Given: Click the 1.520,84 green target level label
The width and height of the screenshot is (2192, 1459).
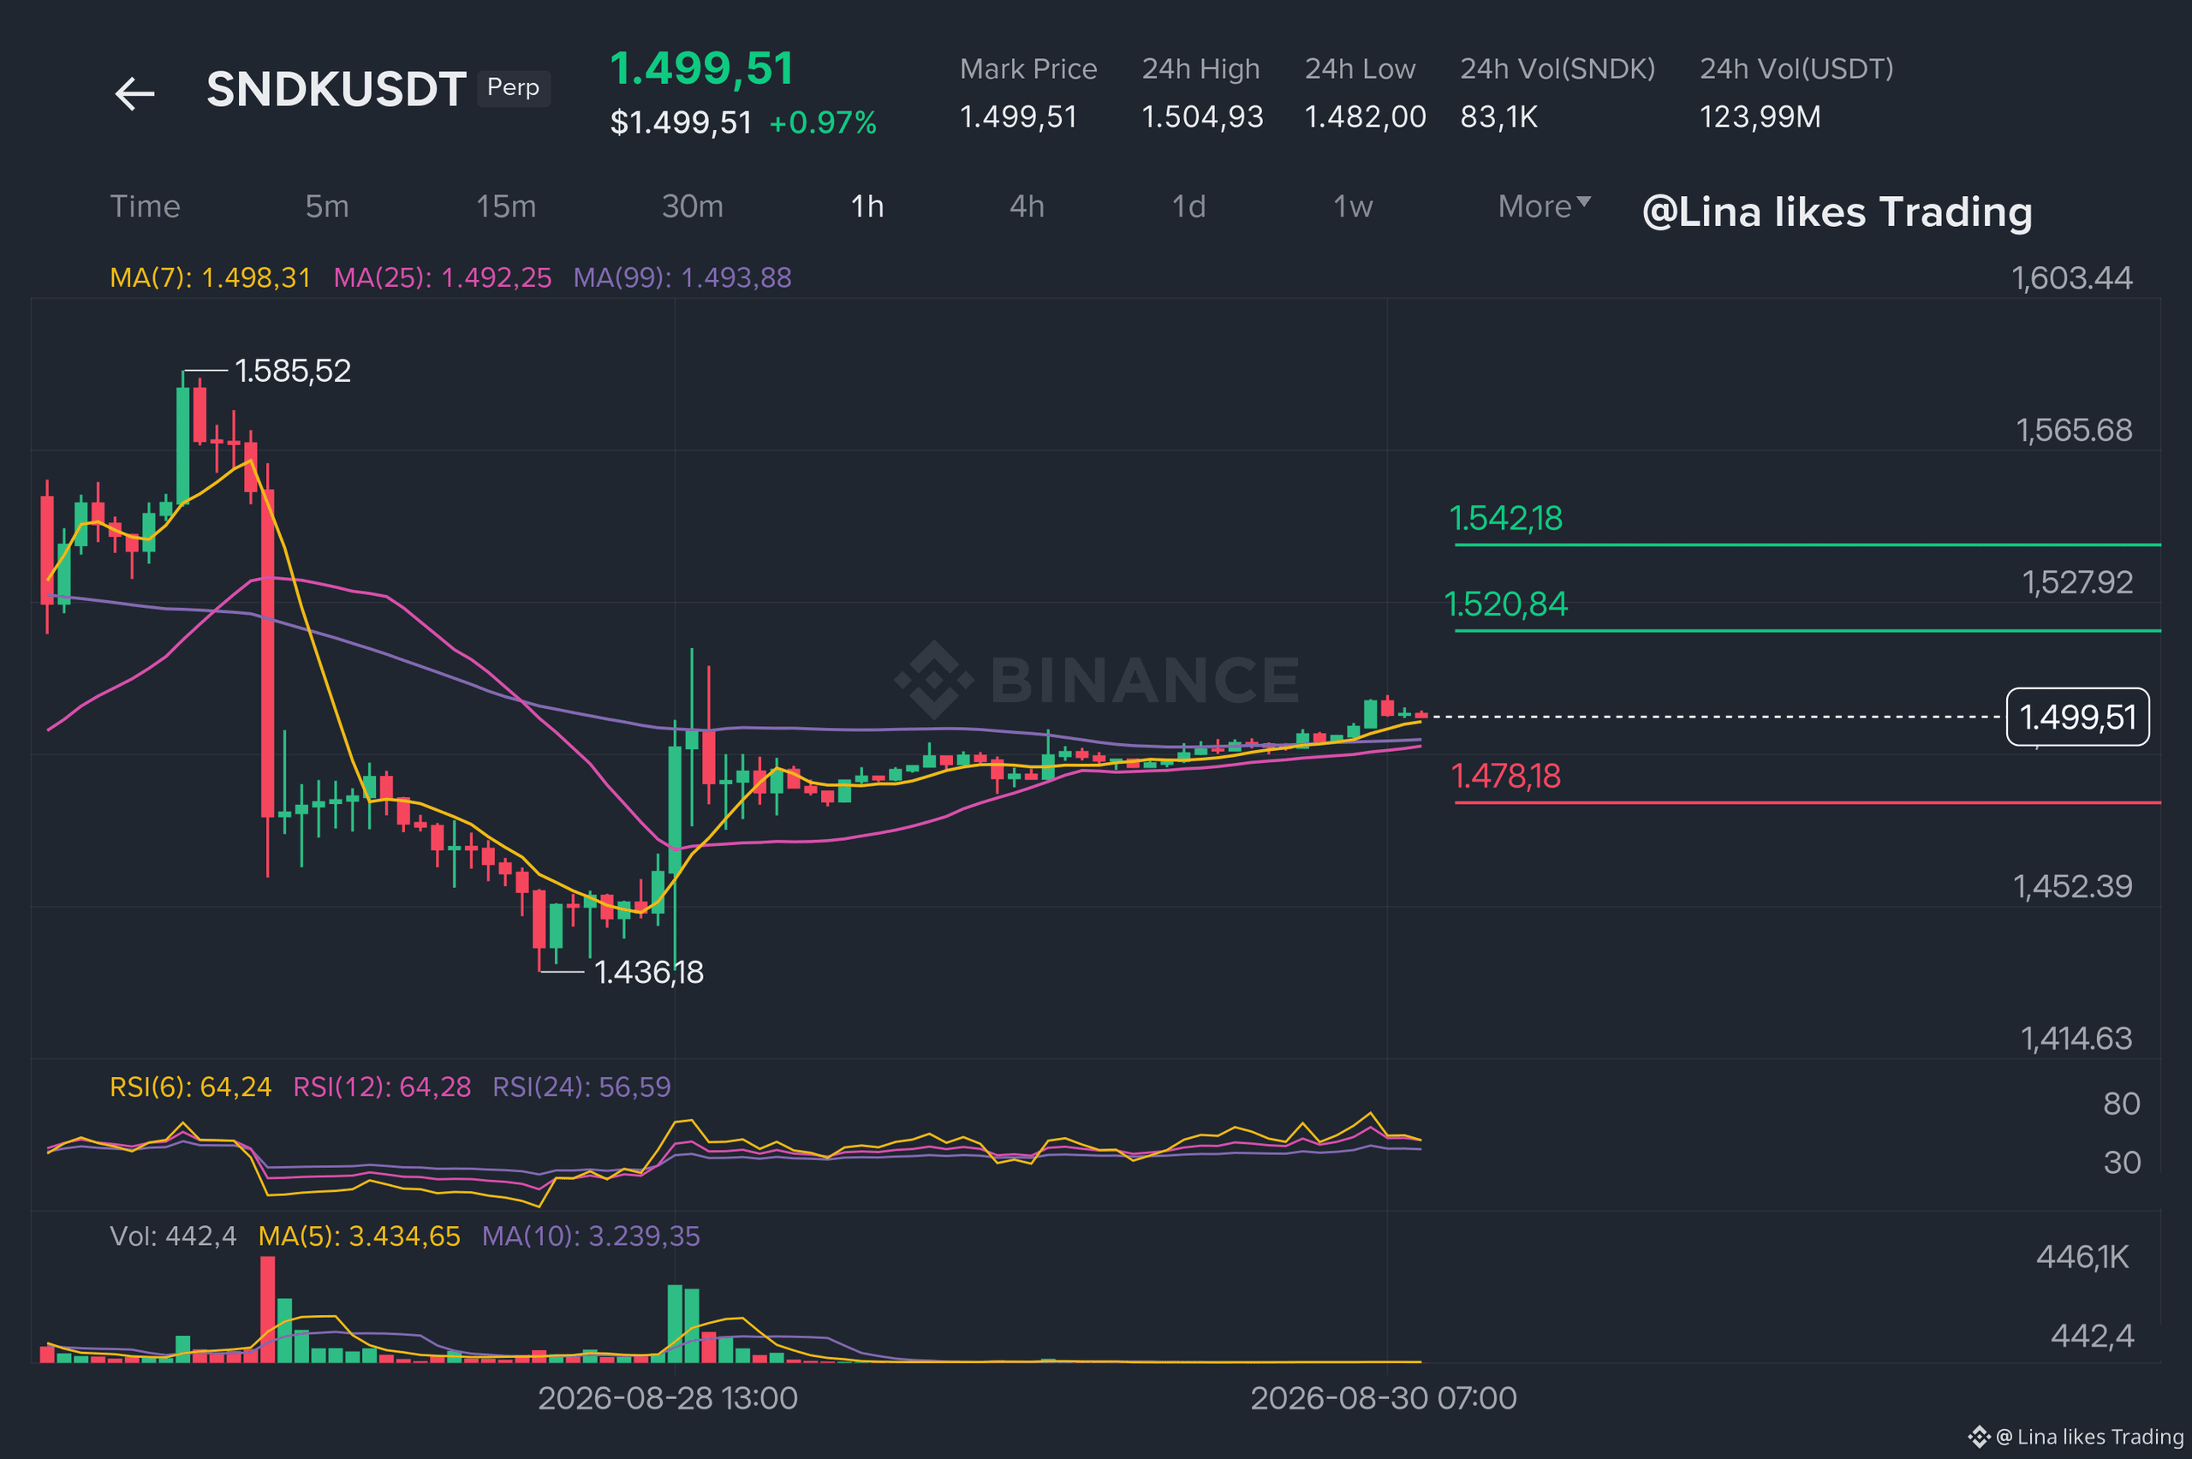Looking at the screenshot, I should [x=1506, y=604].
